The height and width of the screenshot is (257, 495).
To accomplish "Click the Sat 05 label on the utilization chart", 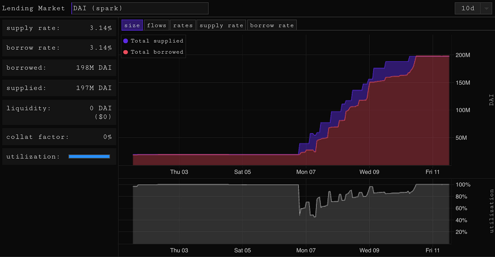I will click(243, 251).
